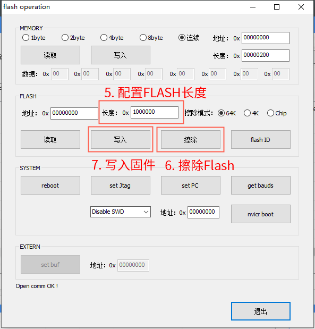Click the set PC button
The height and width of the screenshot is (329, 315).
(x=190, y=185)
